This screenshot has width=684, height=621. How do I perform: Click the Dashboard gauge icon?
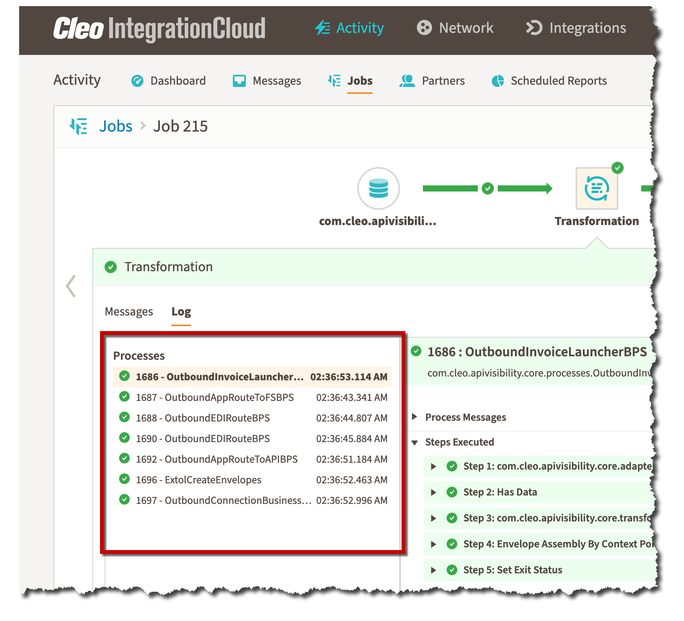(137, 81)
